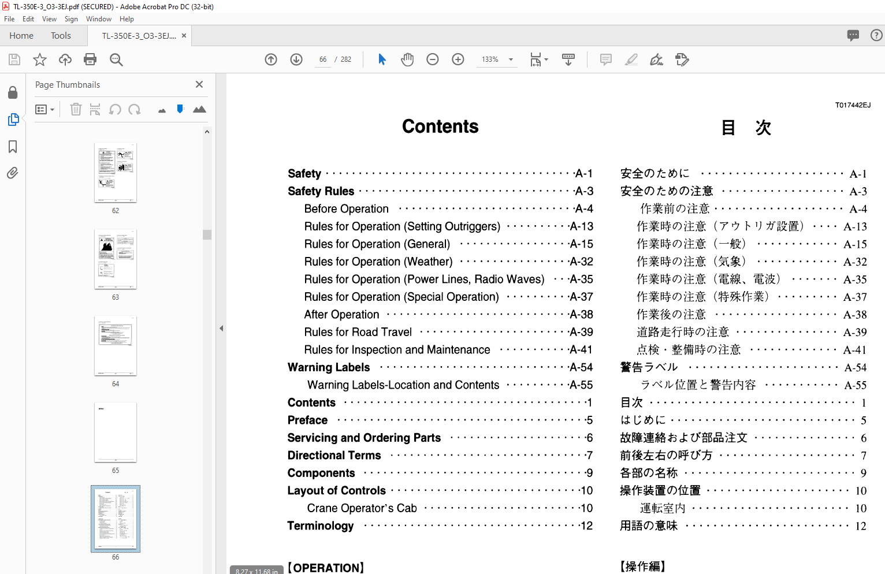Delete selected page with trash icon
This screenshot has width=885, height=574.
(x=76, y=109)
